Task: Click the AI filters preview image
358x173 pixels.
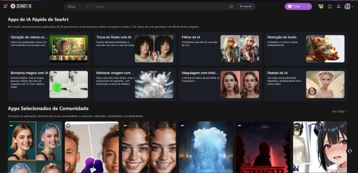Action: click(x=240, y=49)
